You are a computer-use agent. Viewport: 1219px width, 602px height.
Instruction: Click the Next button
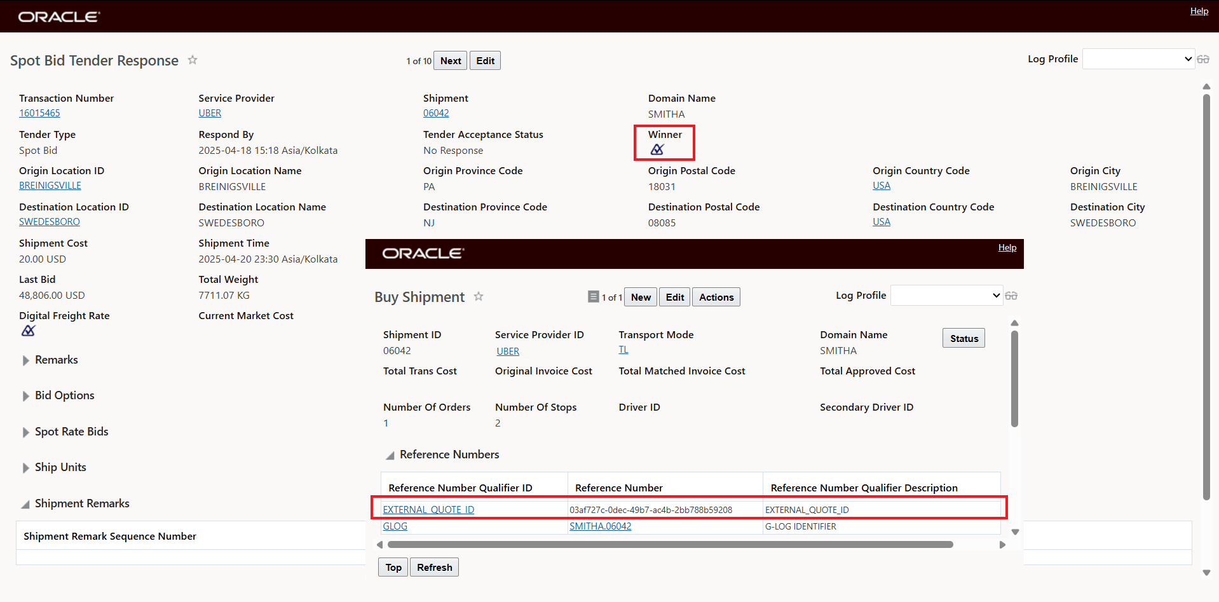tap(451, 60)
